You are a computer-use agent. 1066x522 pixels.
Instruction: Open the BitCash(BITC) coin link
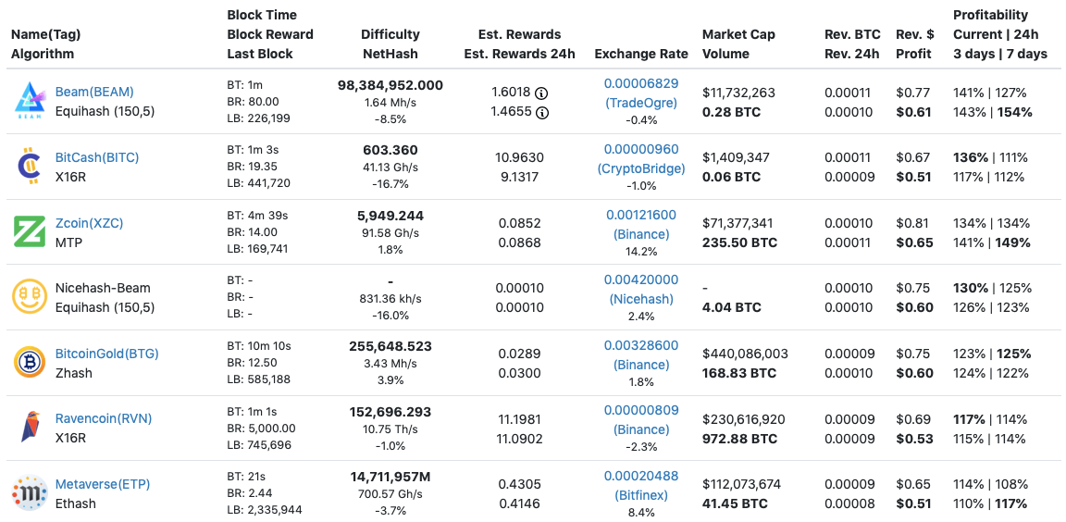pos(97,157)
